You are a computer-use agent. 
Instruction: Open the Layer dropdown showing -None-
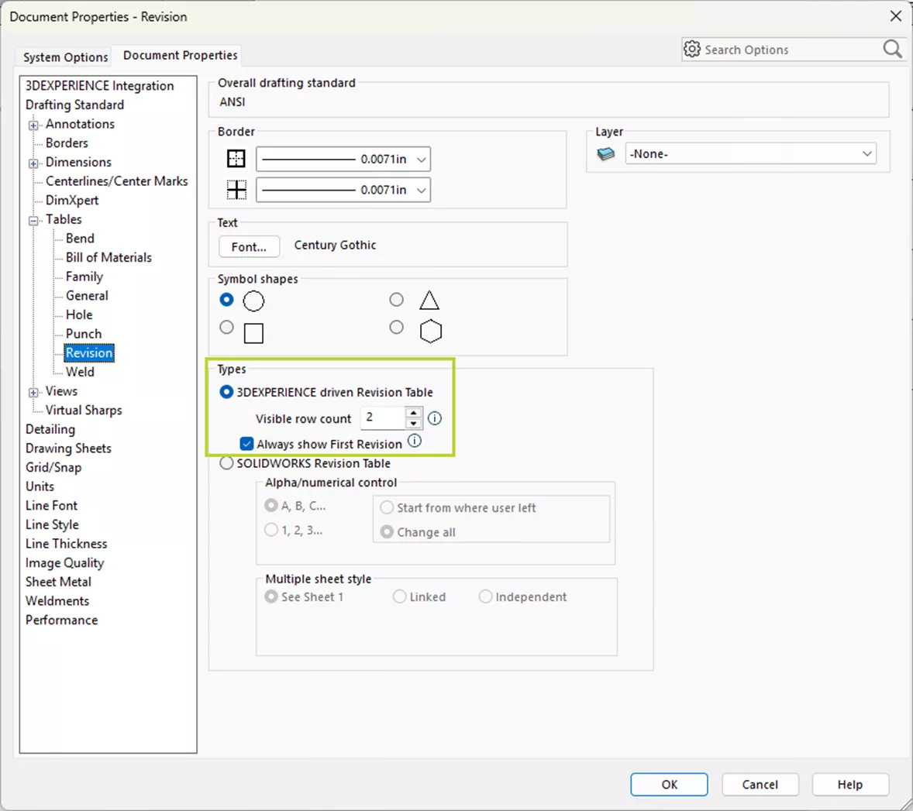point(750,154)
